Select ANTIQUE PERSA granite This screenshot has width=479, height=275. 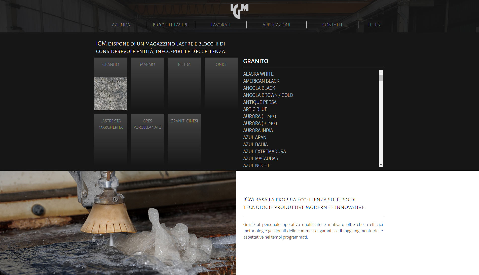coord(260,102)
